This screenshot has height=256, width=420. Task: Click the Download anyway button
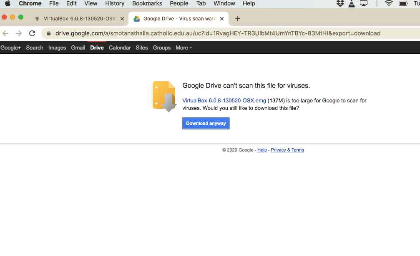pos(206,124)
